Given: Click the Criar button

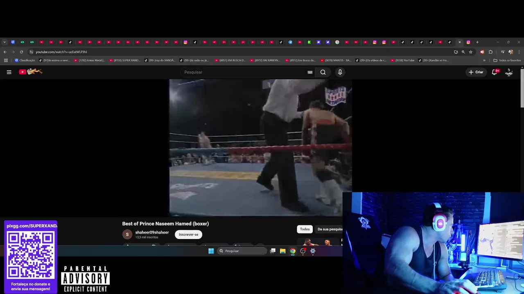Looking at the screenshot, I should pyautogui.click(x=476, y=72).
